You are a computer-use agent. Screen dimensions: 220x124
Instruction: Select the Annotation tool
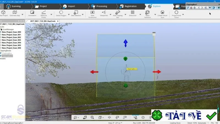[x=32, y=12]
